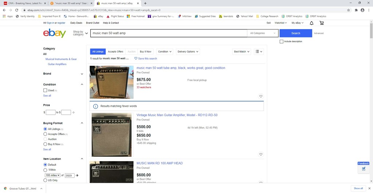This screenshot has width=373, height=194.
Task: Select the Accepts Offers radio button
Action: pyautogui.click(x=45, y=134)
